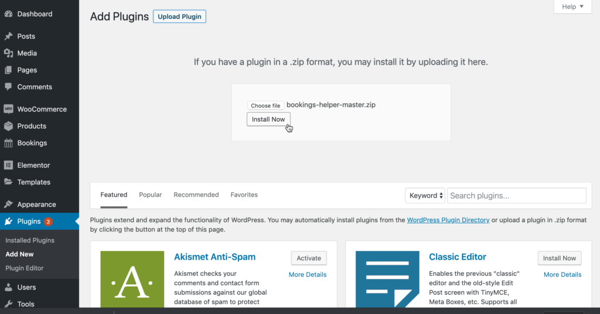This screenshot has height=314, width=600.
Task: Click the WooCommerce logo icon
Action: click(x=8, y=109)
